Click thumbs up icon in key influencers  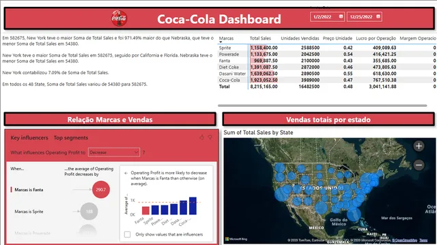tap(201, 137)
